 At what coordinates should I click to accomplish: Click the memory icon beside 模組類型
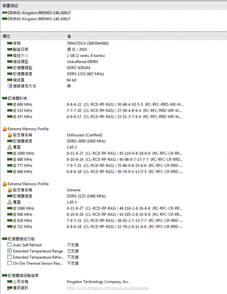pos(10,61)
